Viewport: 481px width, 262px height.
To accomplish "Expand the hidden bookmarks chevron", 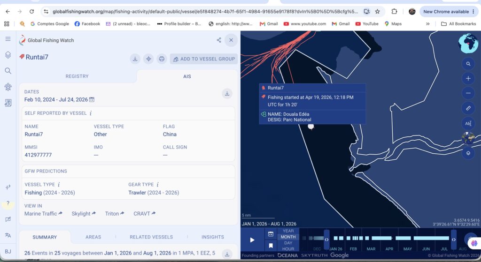I will click(x=427, y=23).
